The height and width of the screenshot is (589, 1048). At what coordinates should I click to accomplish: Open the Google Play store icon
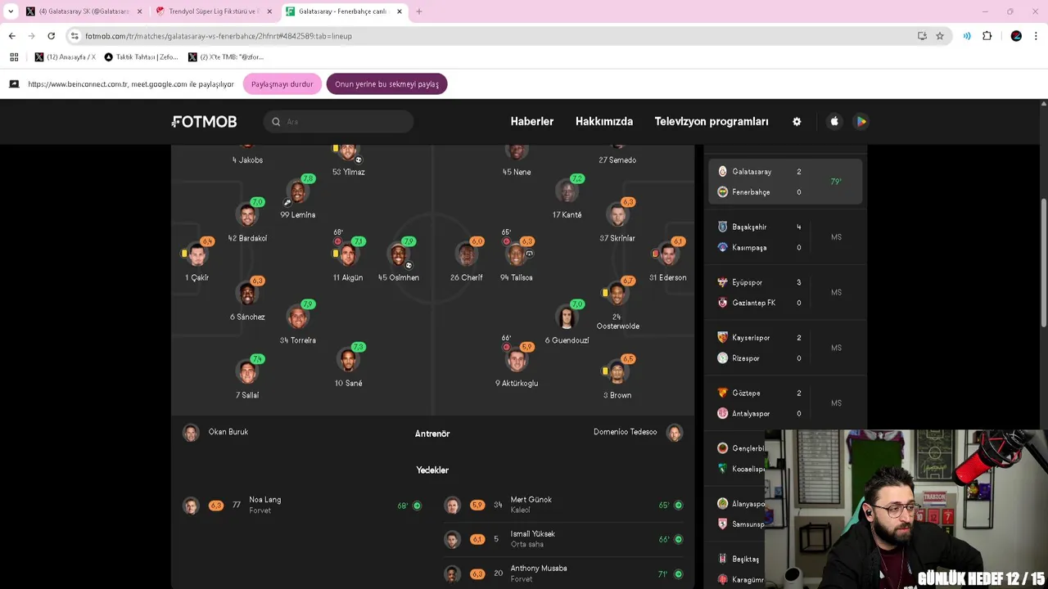(x=861, y=121)
